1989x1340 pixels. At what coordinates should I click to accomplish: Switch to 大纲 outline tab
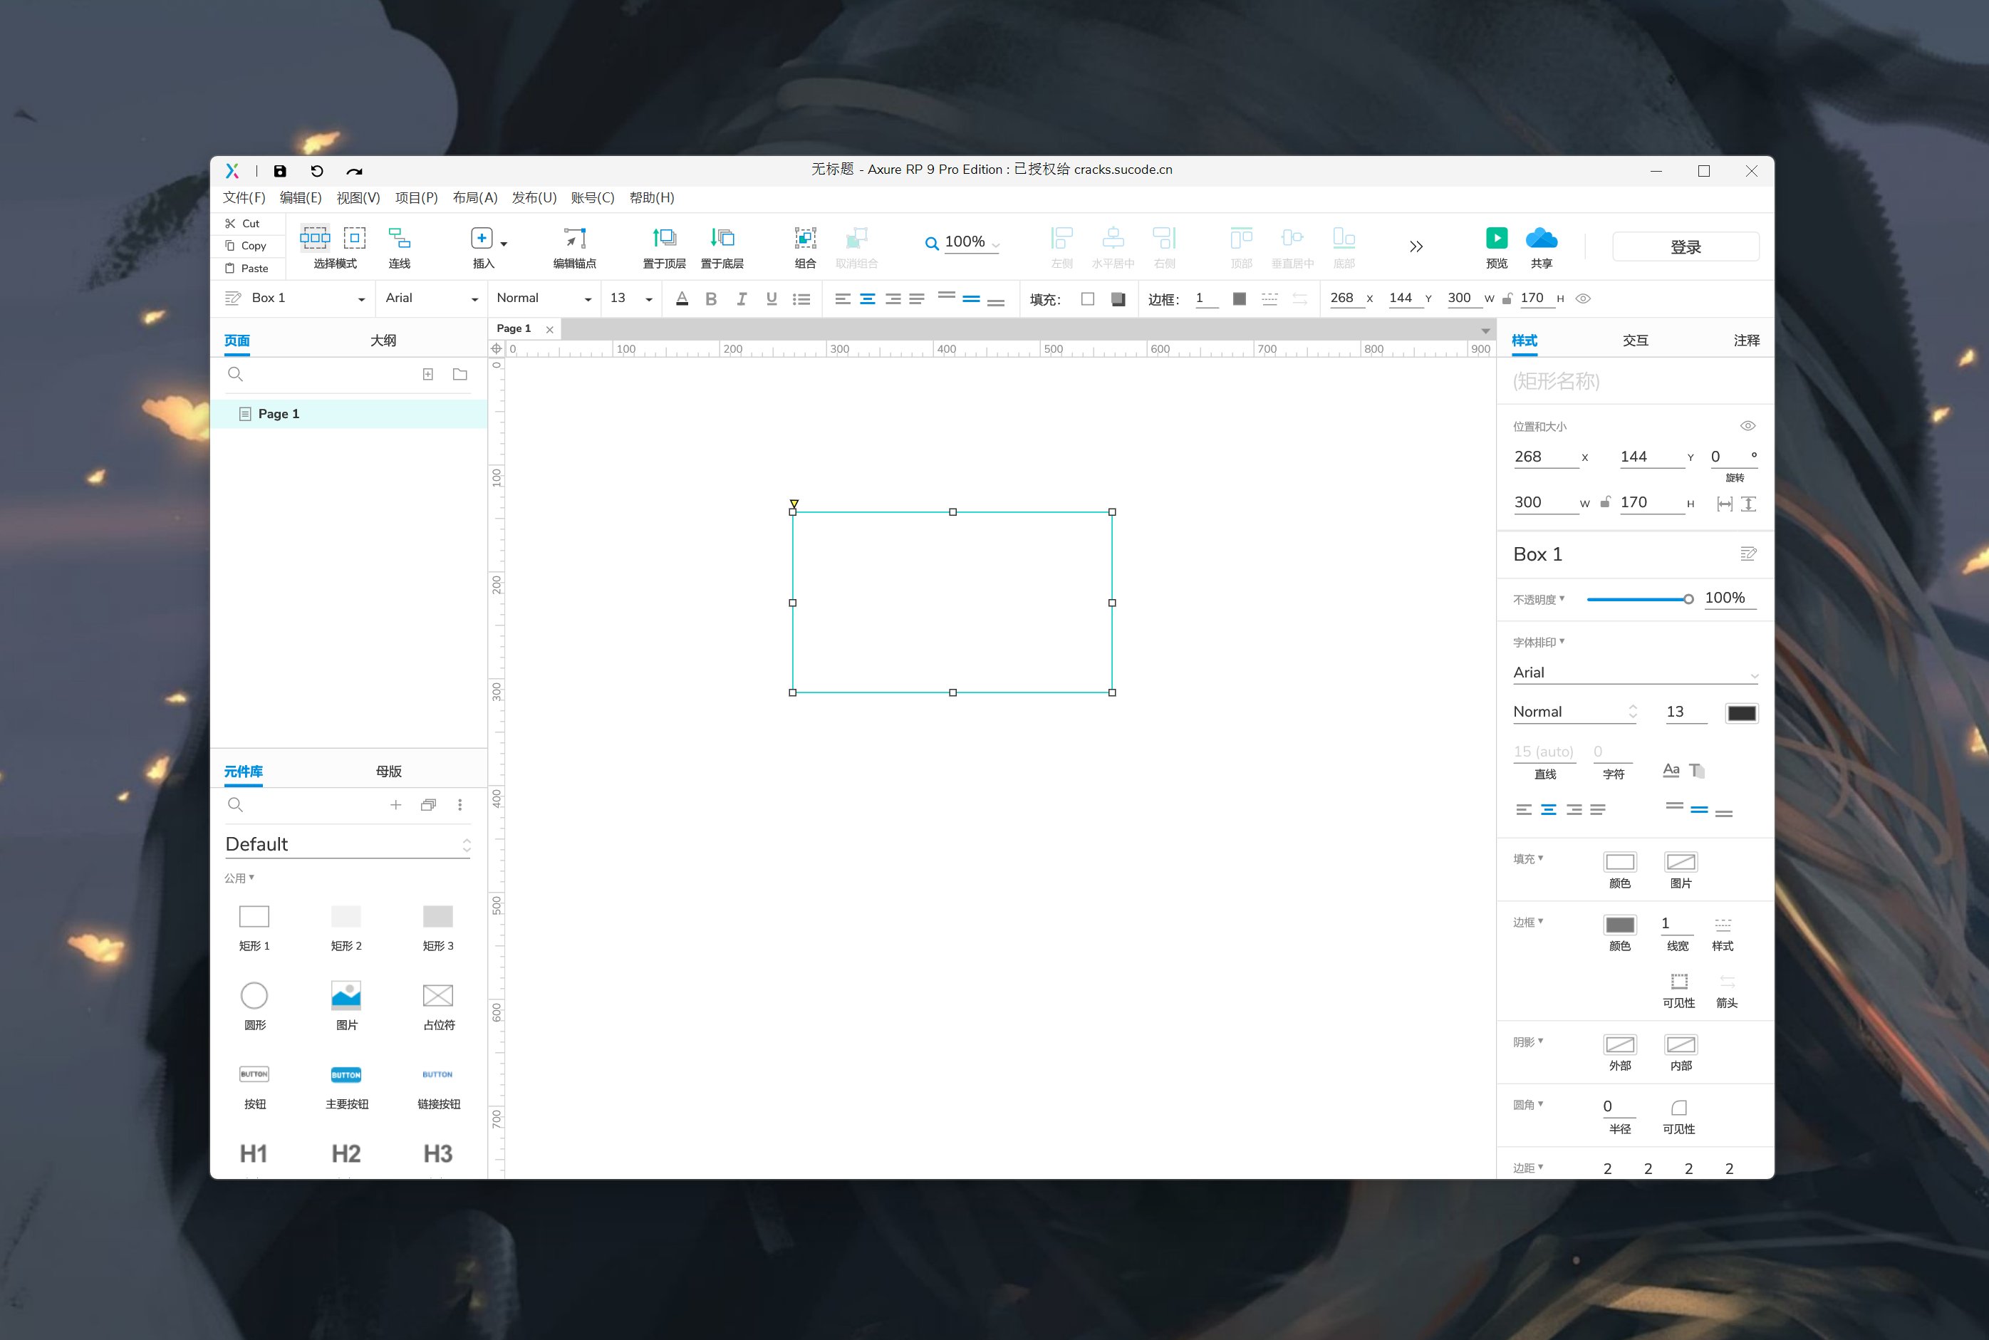[383, 340]
